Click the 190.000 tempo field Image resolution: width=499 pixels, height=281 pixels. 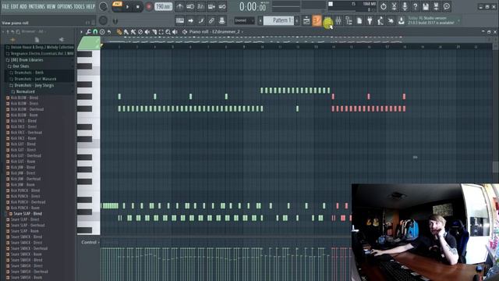coord(163,7)
